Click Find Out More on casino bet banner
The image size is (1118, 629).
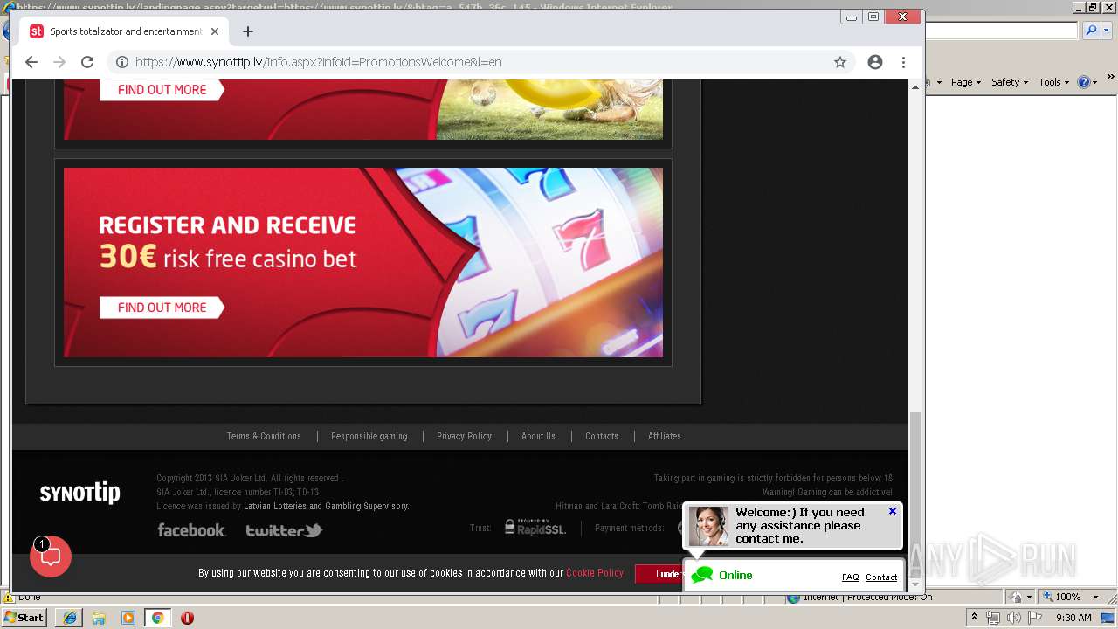[162, 308]
